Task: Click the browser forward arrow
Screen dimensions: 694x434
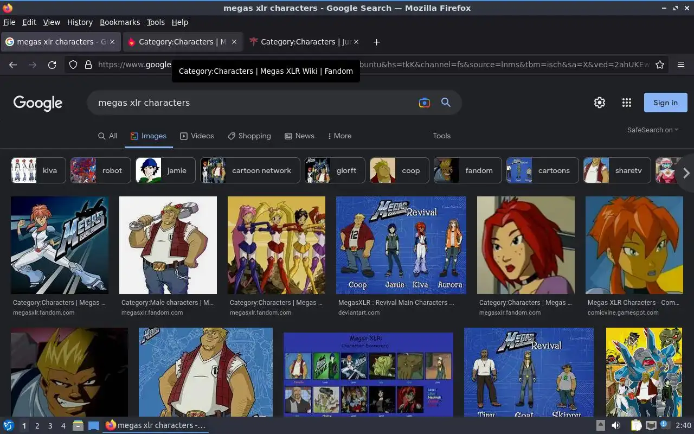Action: pyautogui.click(x=33, y=65)
